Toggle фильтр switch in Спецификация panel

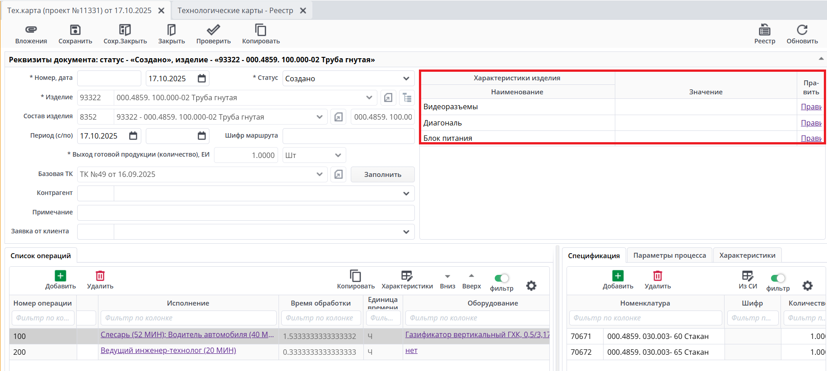(778, 278)
